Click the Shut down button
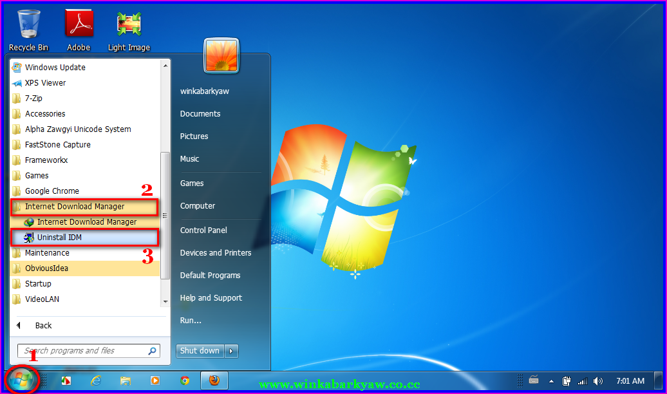This screenshot has width=667, height=394. click(x=200, y=351)
